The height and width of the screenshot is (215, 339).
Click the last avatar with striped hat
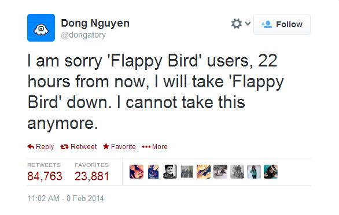(271, 172)
